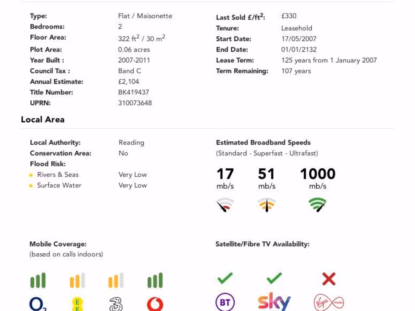This screenshot has width=415, height=311.
Task: Click the O2 signal strength bars
Action: [38, 280]
